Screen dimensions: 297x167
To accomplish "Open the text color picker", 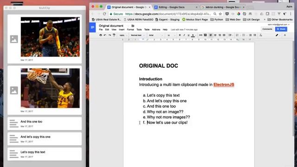I will (x=193, y=35).
